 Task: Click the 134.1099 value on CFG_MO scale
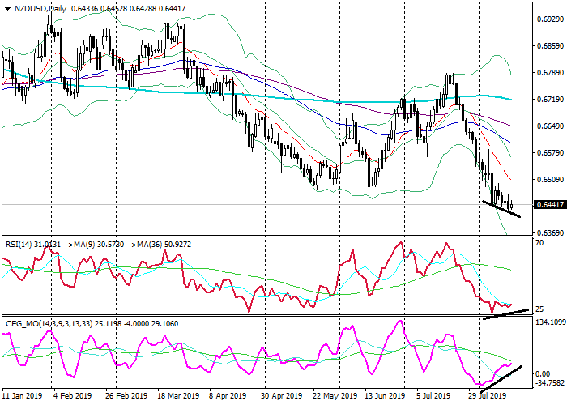[x=550, y=322]
